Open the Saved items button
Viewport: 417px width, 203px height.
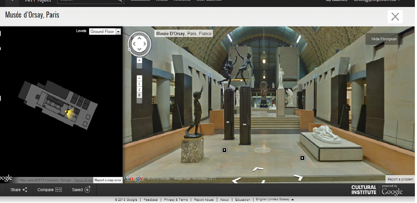coord(81,190)
